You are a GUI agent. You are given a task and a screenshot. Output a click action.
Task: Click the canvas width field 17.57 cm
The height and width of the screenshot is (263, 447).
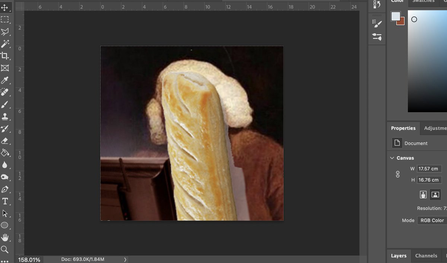pos(429,169)
